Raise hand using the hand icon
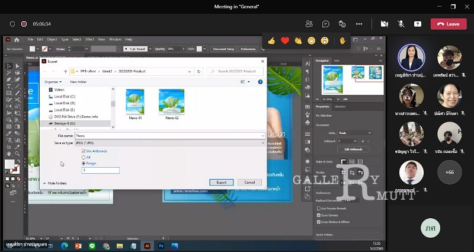The image size is (474, 252). (342, 40)
